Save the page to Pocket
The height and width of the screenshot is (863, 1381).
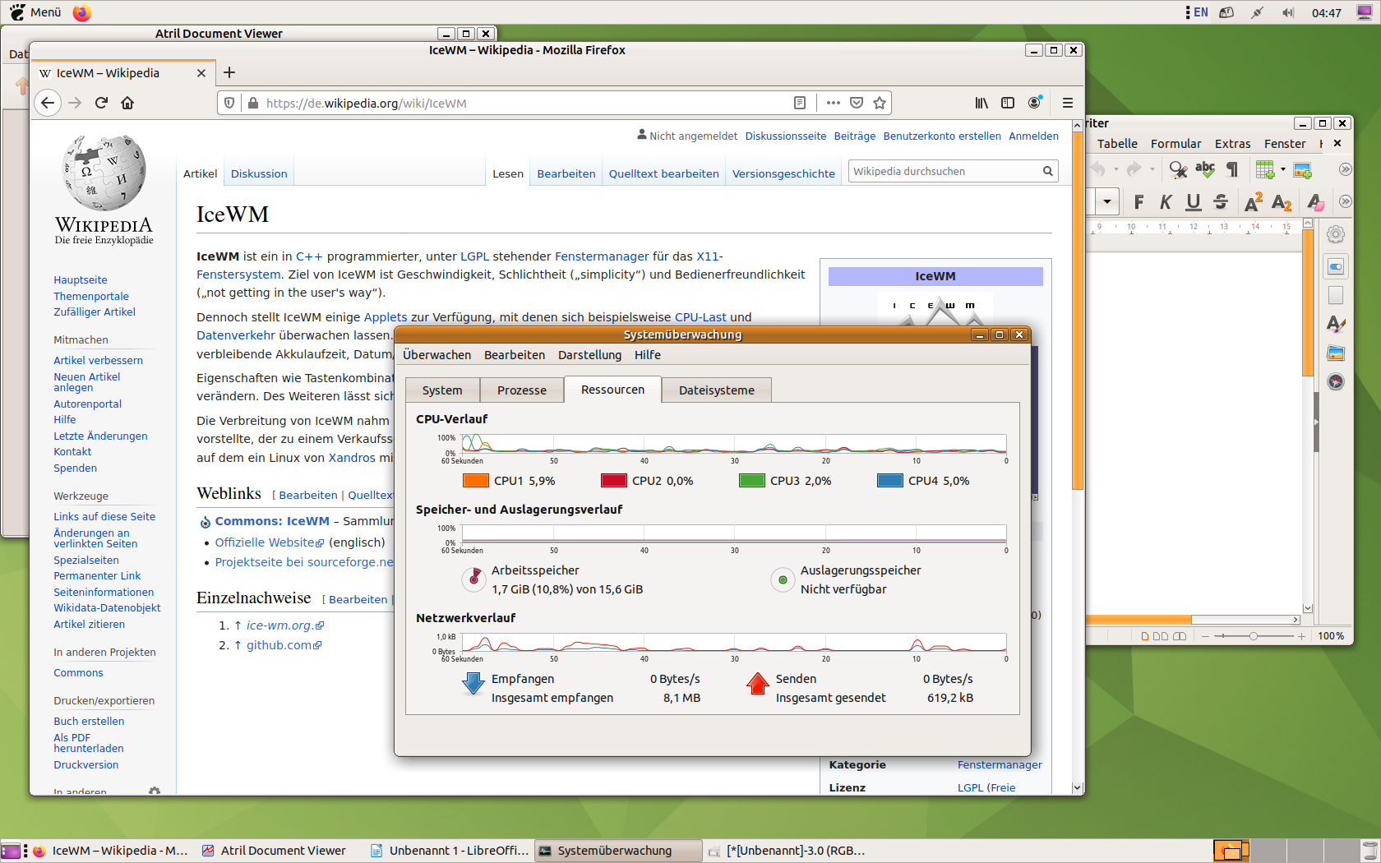857,103
